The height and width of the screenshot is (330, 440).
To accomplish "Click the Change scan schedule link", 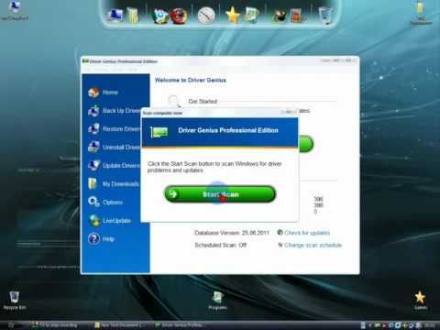I will [x=313, y=245].
